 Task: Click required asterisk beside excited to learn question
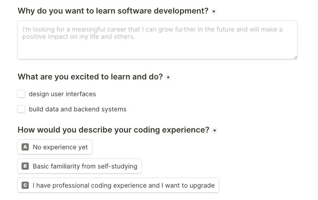pyautogui.click(x=168, y=78)
